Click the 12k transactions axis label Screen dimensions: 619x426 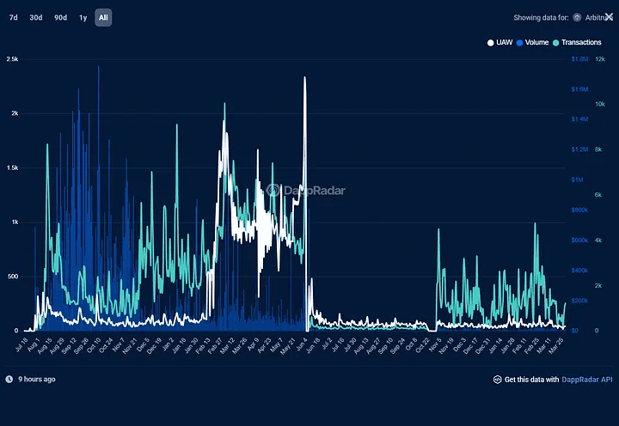point(600,59)
